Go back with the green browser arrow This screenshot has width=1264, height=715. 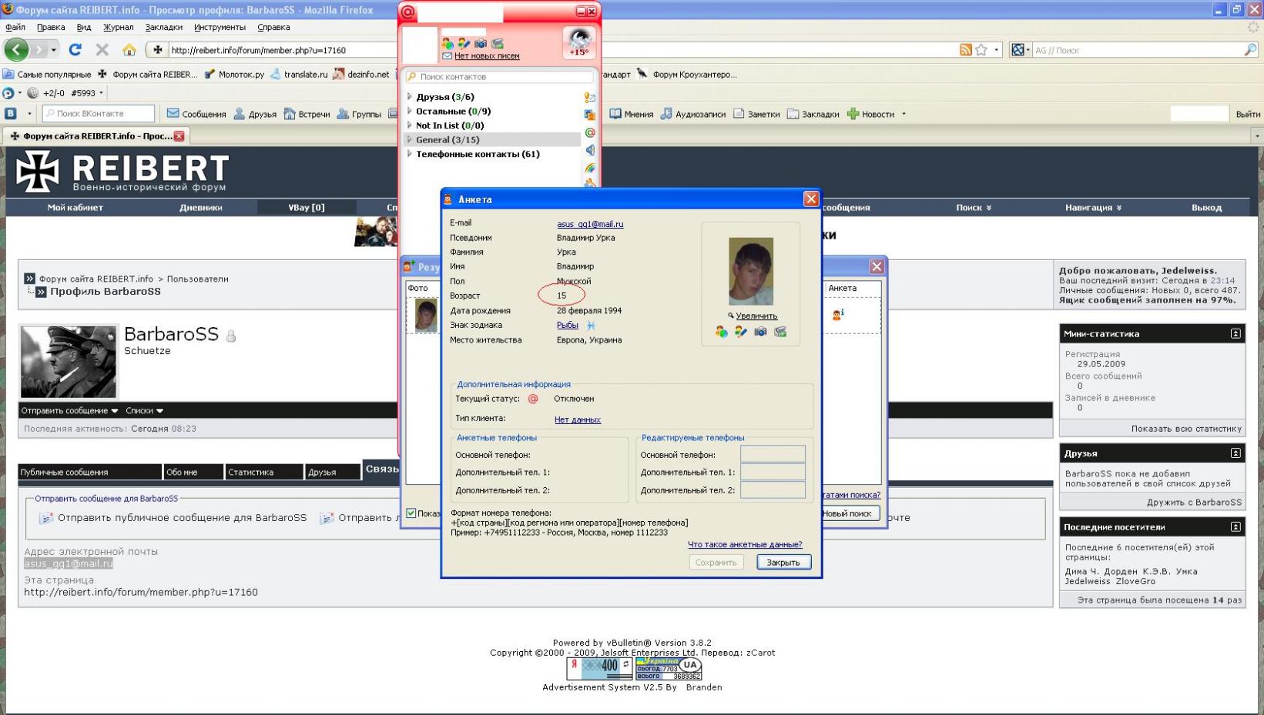click(16, 49)
